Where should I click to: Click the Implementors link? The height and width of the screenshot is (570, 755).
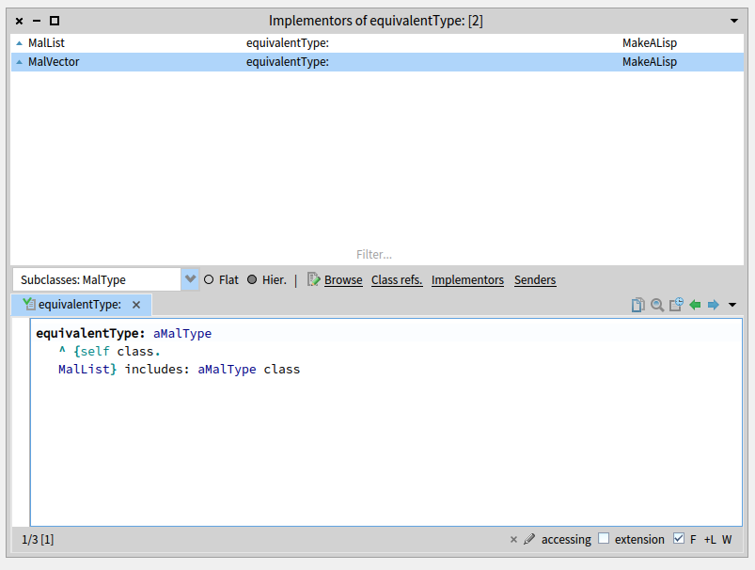tap(467, 279)
